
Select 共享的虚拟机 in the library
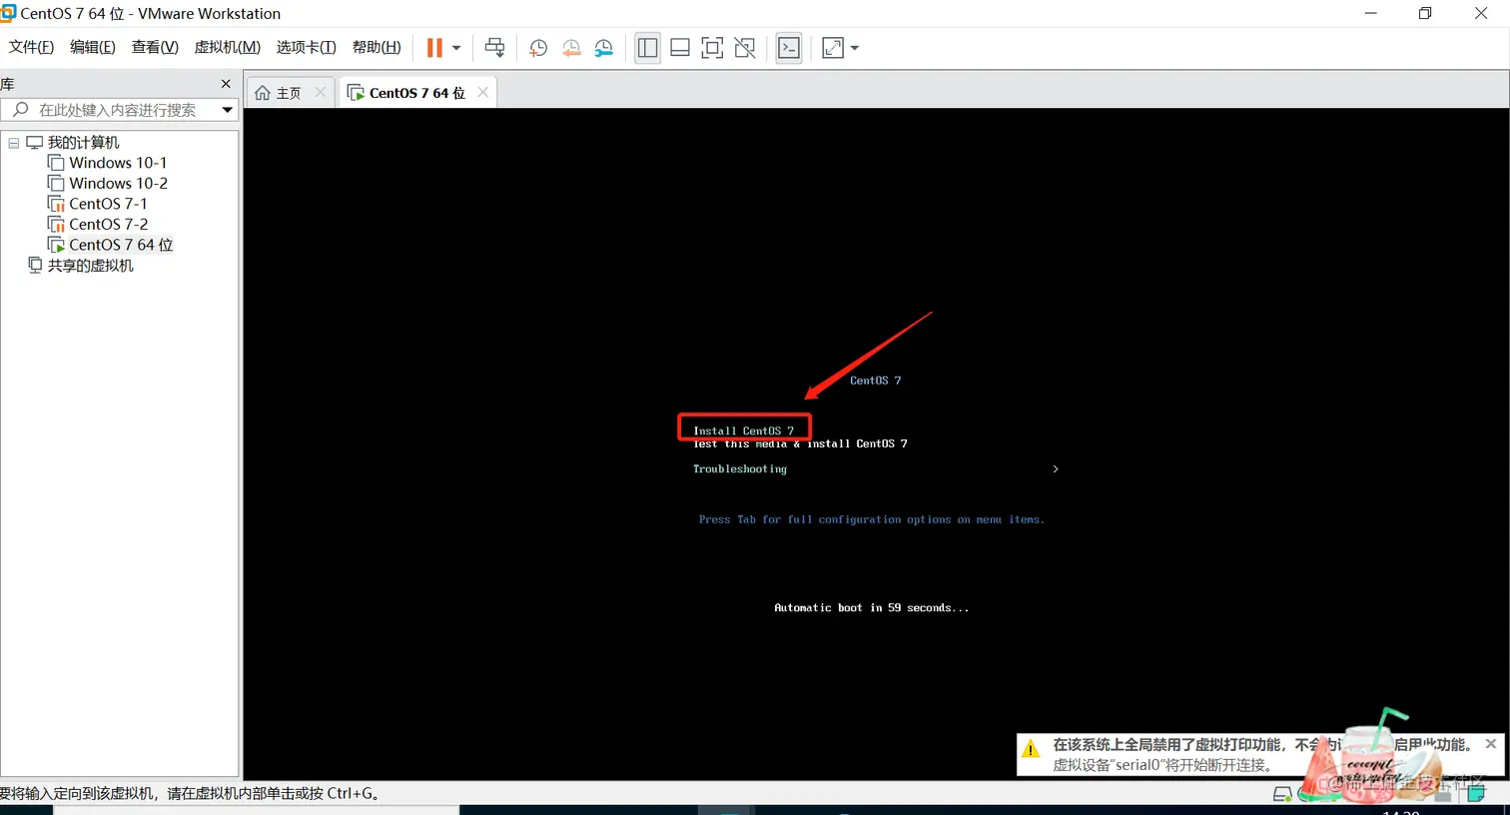pos(90,266)
